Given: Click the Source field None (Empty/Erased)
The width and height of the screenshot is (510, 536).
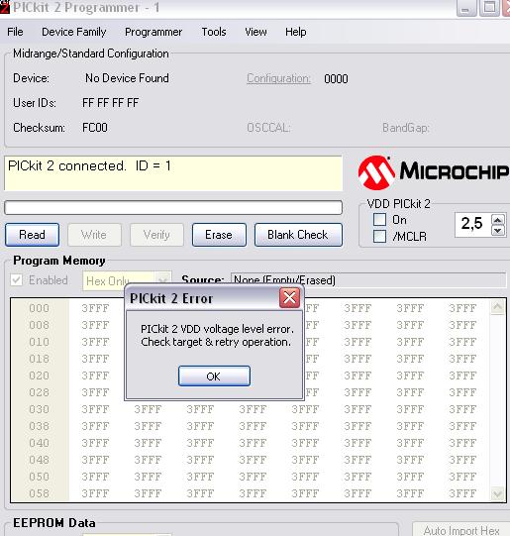Looking at the screenshot, I should pyautogui.click(x=368, y=280).
